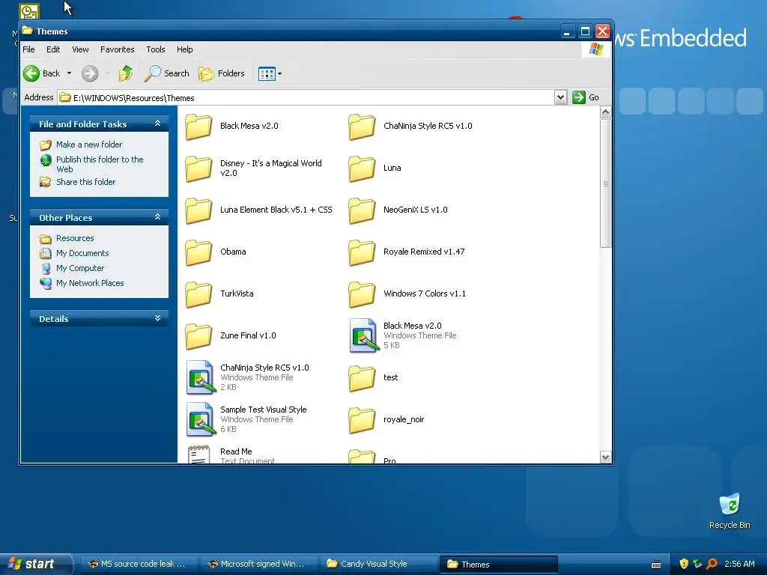Select the royale_noir folder icon
The height and width of the screenshot is (575, 767).
[362, 420]
